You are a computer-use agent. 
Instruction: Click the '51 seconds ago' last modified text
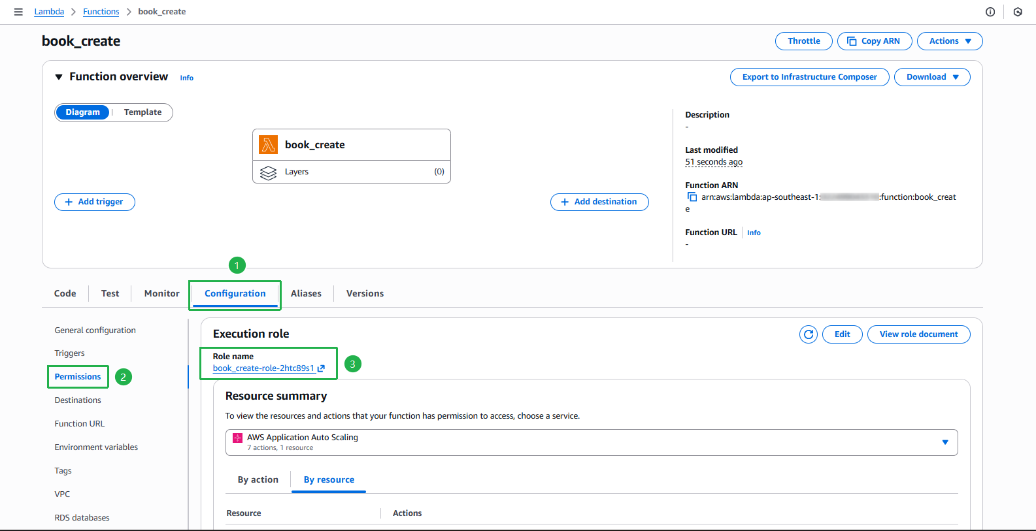pyautogui.click(x=714, y=162)
